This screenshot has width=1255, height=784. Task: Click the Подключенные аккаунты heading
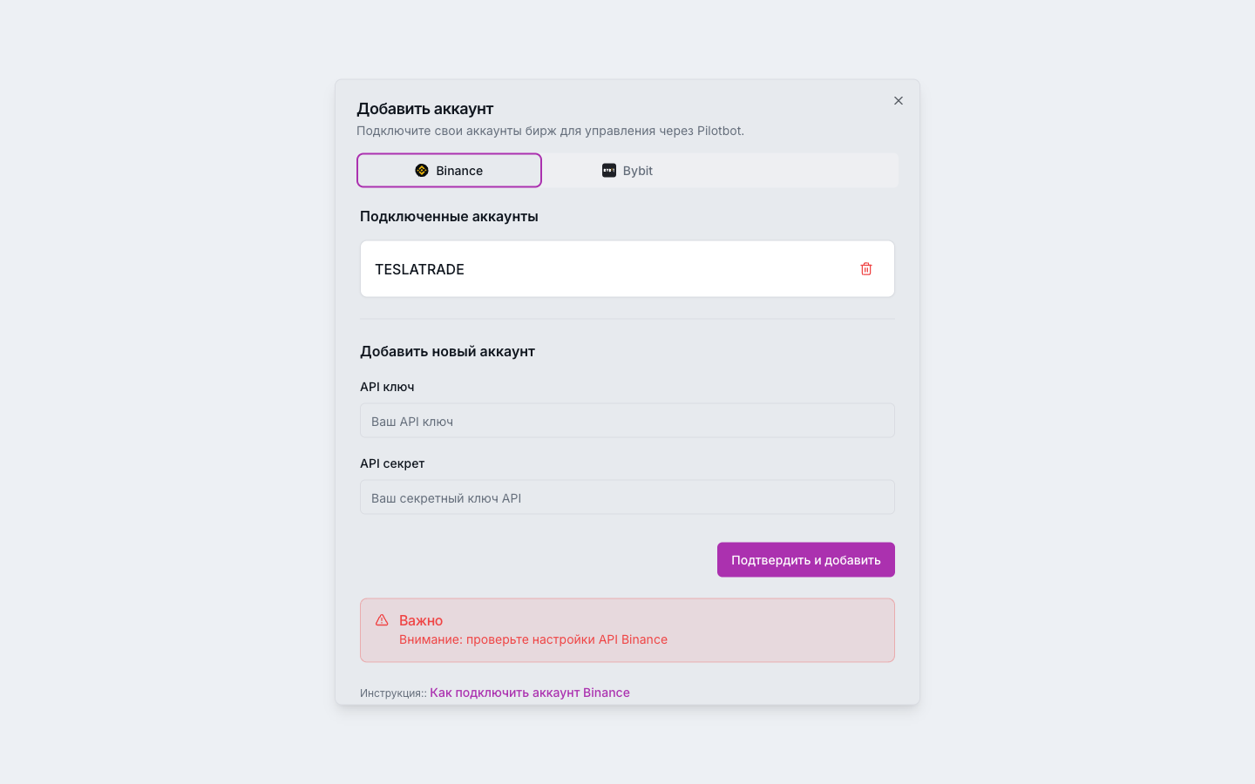point(449,216)
